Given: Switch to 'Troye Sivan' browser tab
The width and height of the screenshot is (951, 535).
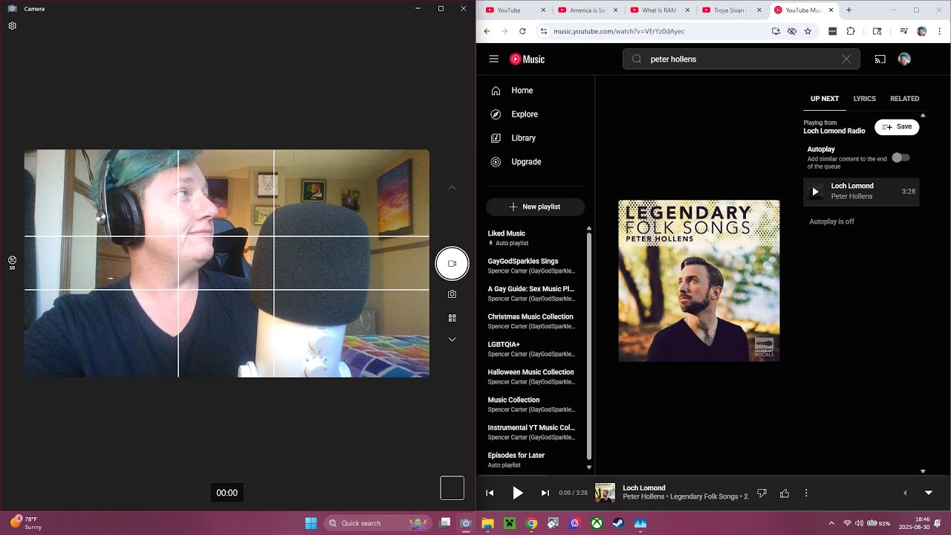Looking at the screenshot, I should pyautogui.click(x=732, y=10).
